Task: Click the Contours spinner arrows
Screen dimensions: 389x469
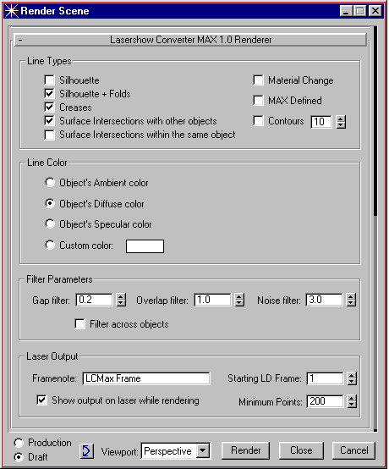Action: click(x=341, y=122)
